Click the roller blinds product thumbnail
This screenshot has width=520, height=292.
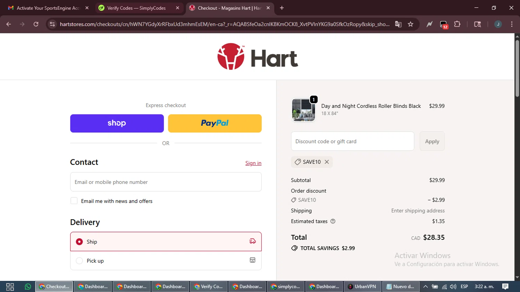tap(303, 110)
